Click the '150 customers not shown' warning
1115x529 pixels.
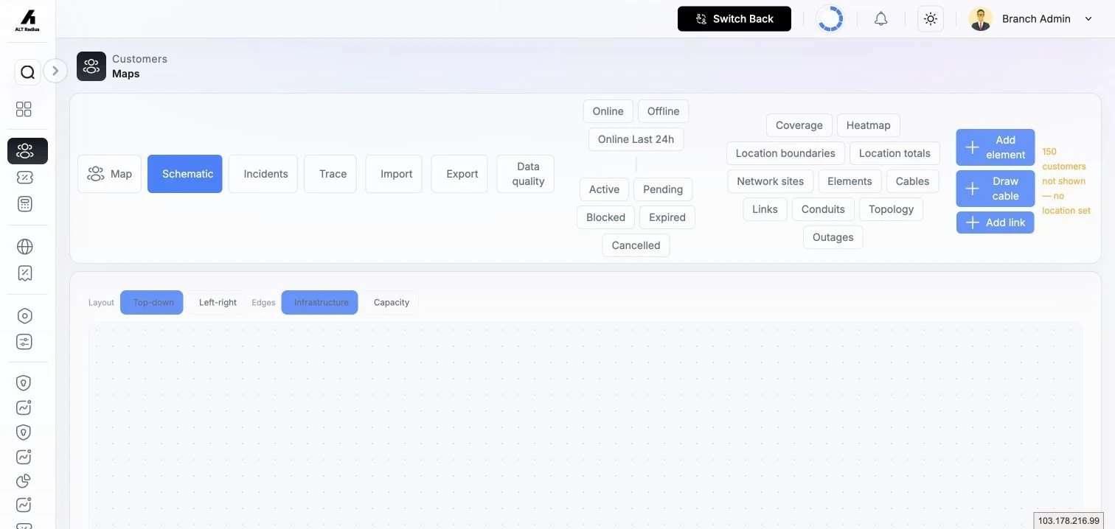1065,181
